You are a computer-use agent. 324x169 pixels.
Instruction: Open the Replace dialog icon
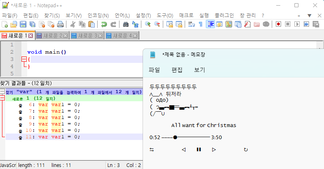tap(135, 24)
